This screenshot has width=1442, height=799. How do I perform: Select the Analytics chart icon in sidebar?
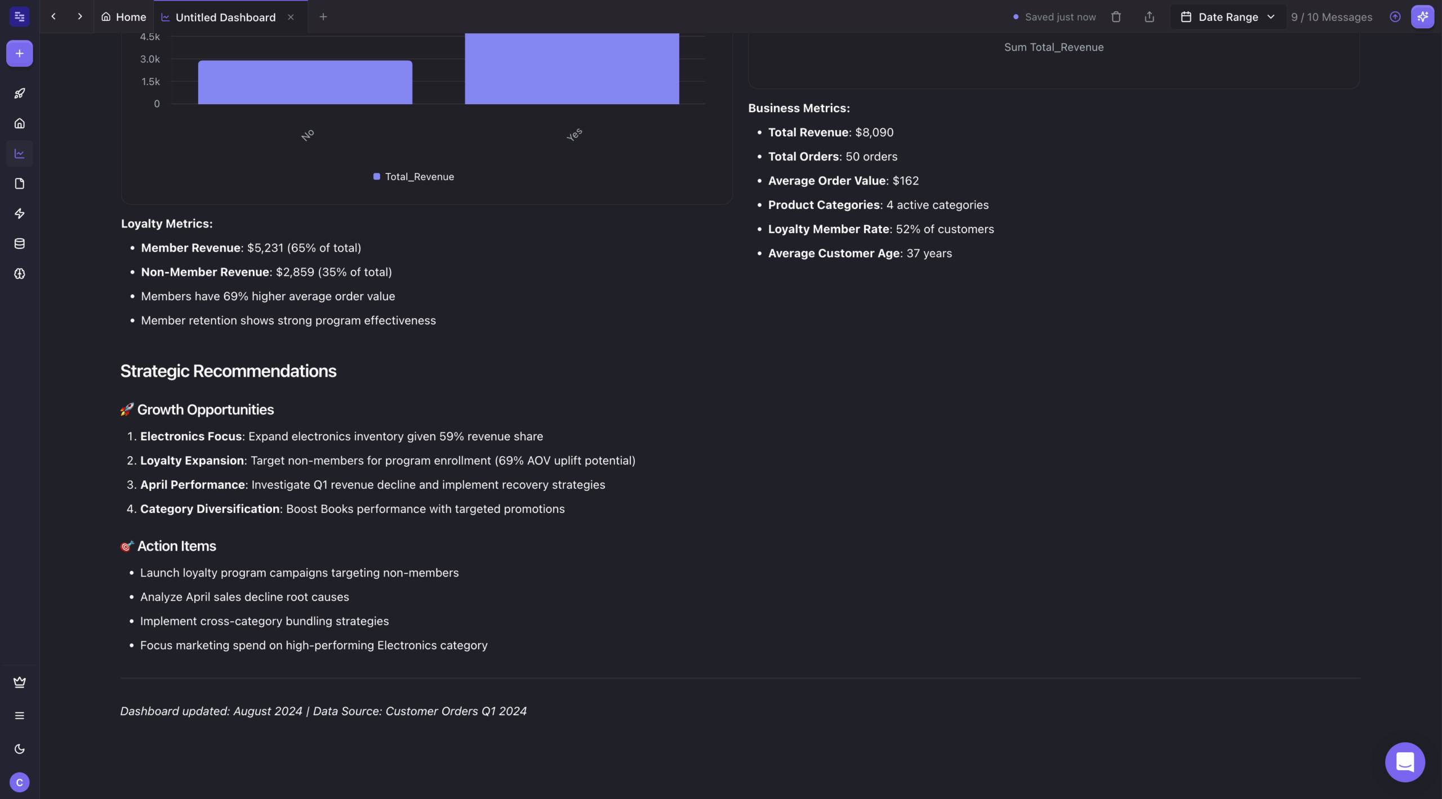pyautogui.click(x=19, y=153)
